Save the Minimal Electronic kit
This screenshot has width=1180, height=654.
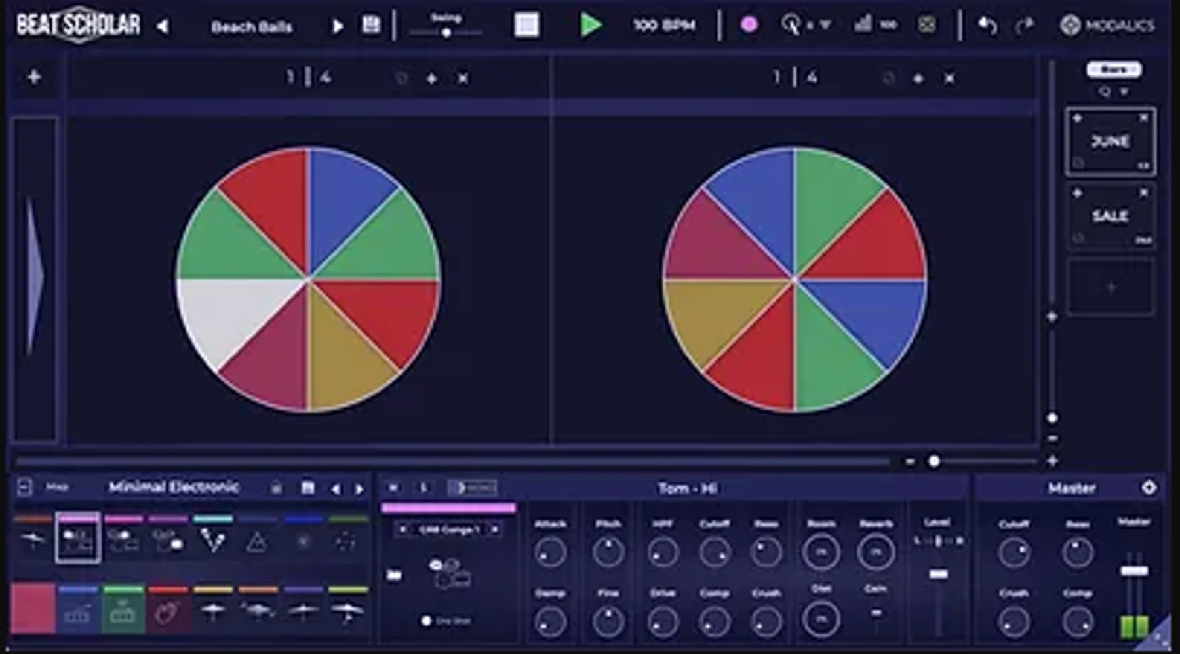click(x=307, y=488)
